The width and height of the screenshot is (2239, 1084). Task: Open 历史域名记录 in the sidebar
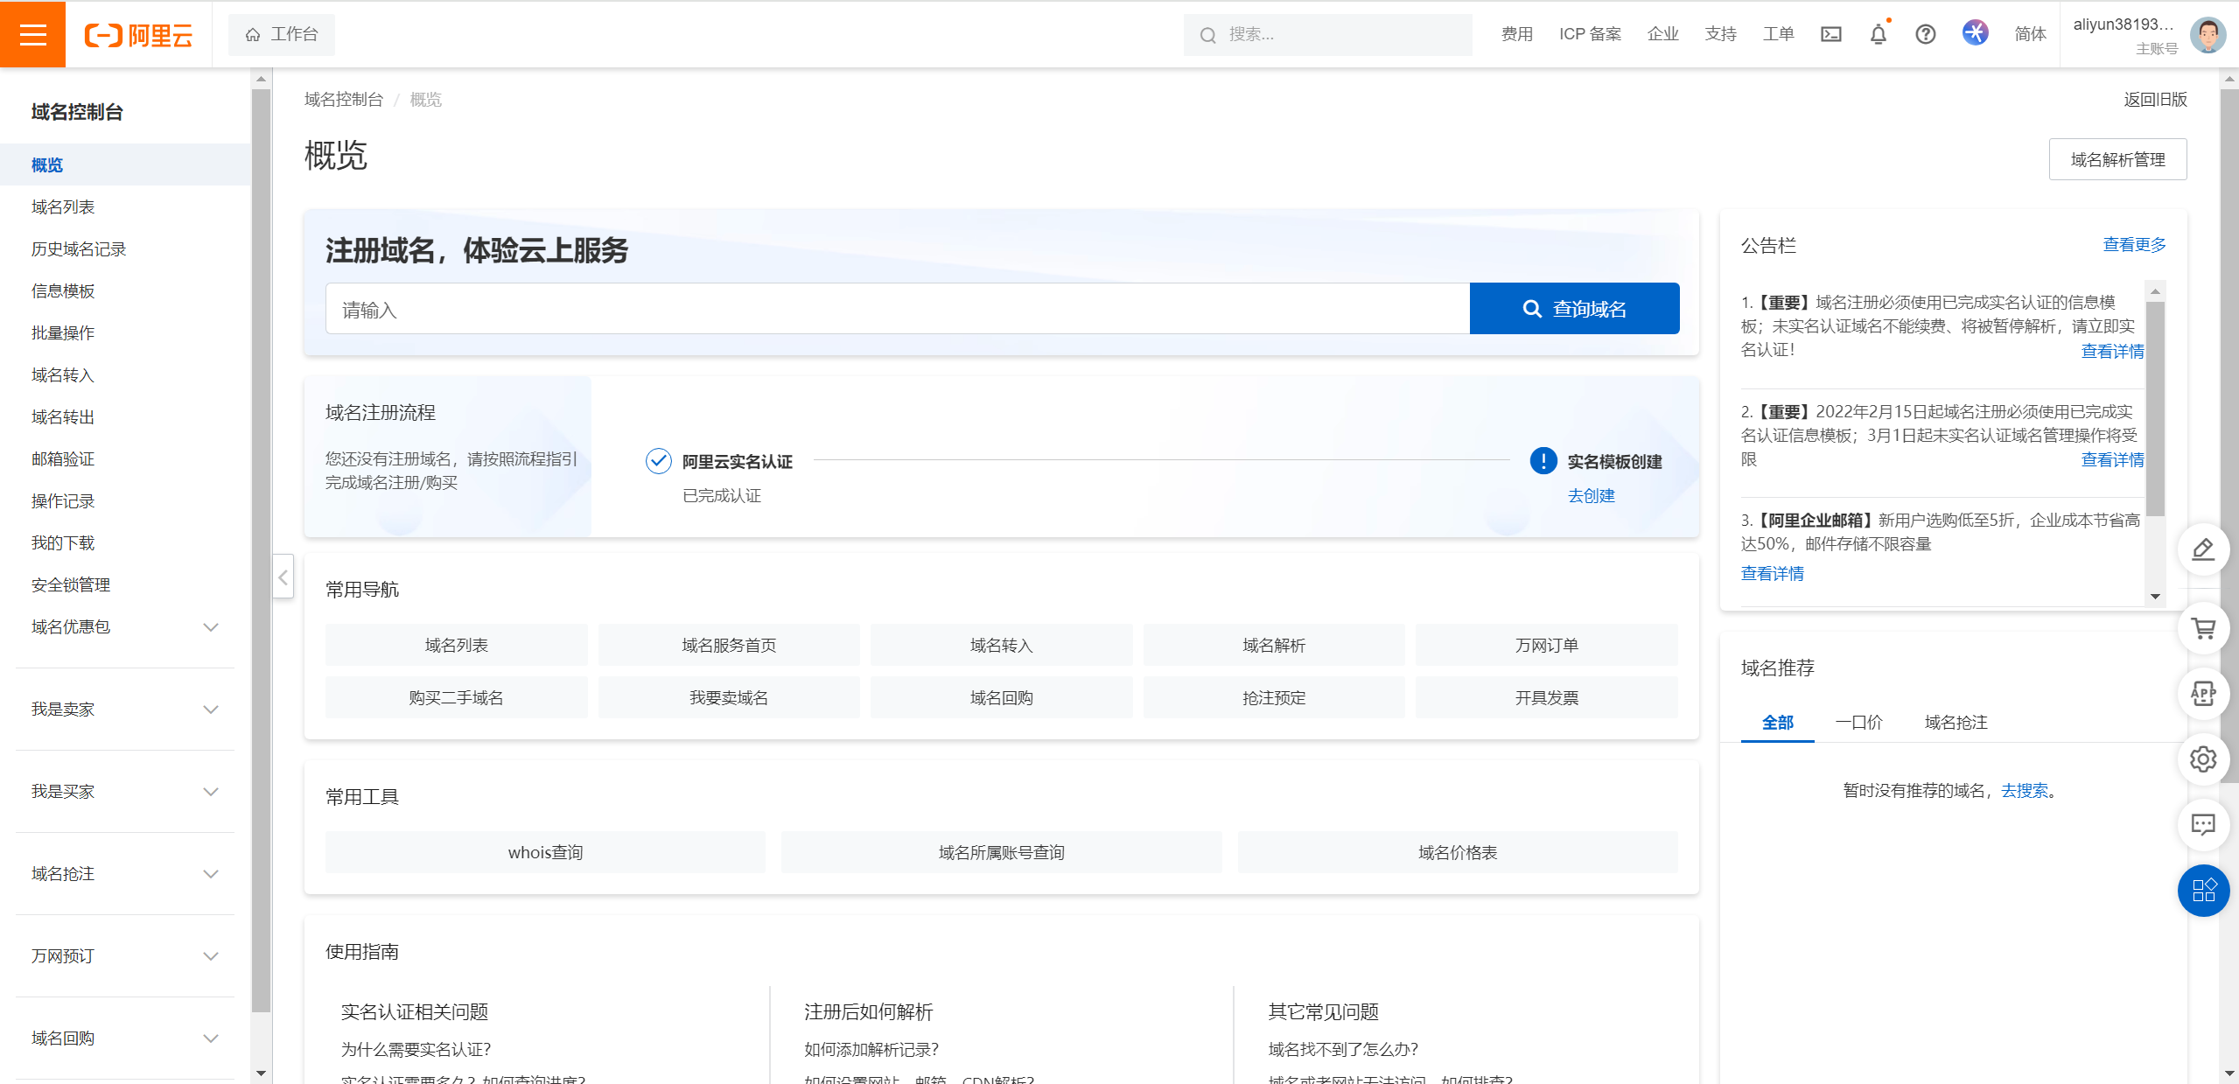[x=79, y=249]
